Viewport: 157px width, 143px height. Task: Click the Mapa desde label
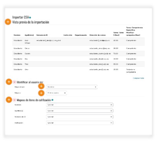coord(20,87)
